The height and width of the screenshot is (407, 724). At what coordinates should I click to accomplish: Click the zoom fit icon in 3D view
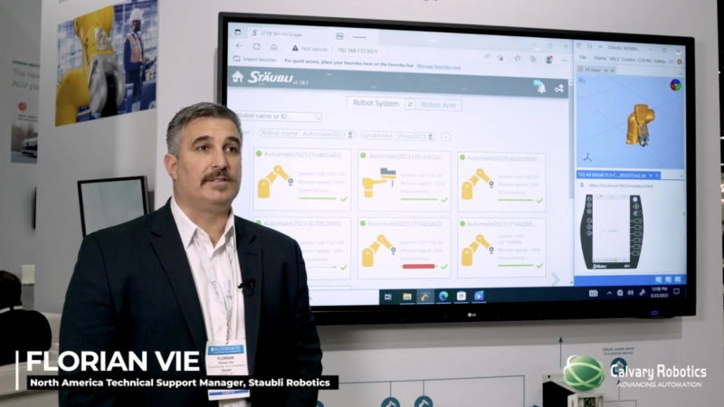pos(582,80)
